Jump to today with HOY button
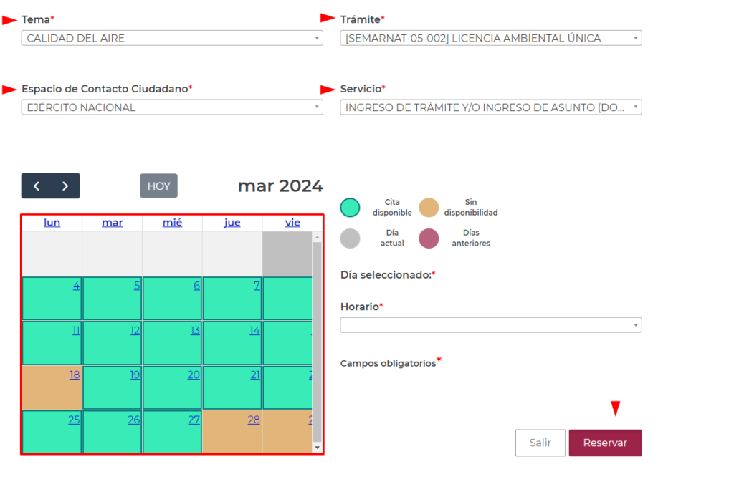This screenshot has height=477, width=734. click(x=158, y=186)
